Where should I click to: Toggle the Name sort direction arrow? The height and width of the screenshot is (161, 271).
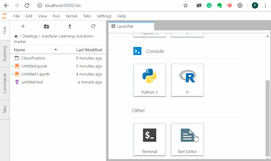(x=55, y=50)
